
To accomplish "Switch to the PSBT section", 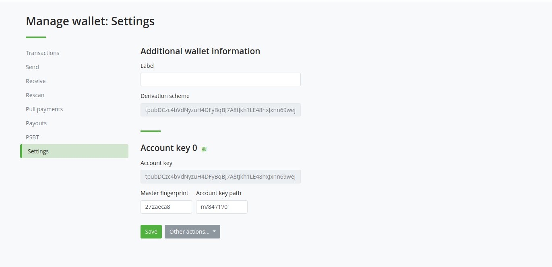I will [32, 137].
